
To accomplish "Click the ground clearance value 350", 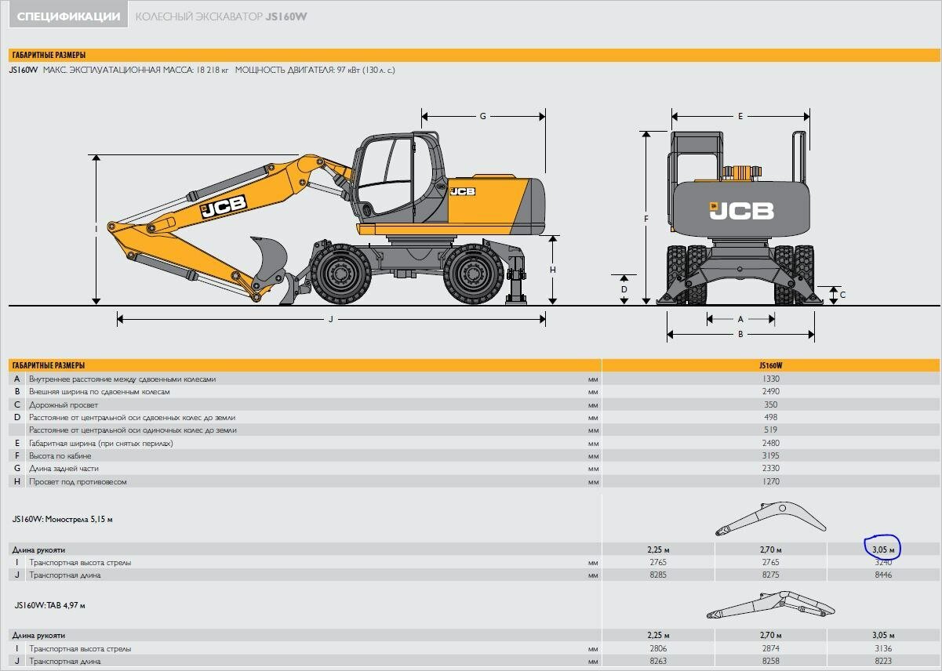I will (771, 404).
